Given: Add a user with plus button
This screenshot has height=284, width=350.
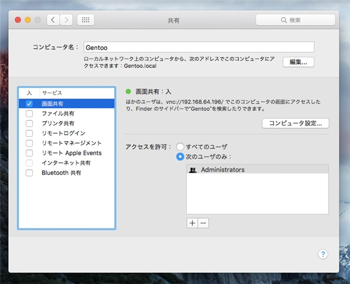Looking at the screenshot, I should click(192, 223).
